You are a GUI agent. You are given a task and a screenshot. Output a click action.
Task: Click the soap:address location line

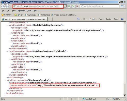coord(55,85)
